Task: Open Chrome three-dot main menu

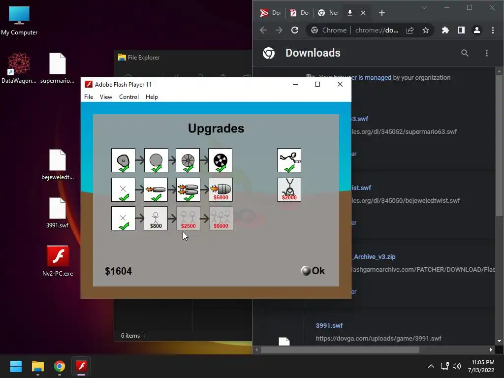Action: (x=493, y=30)
